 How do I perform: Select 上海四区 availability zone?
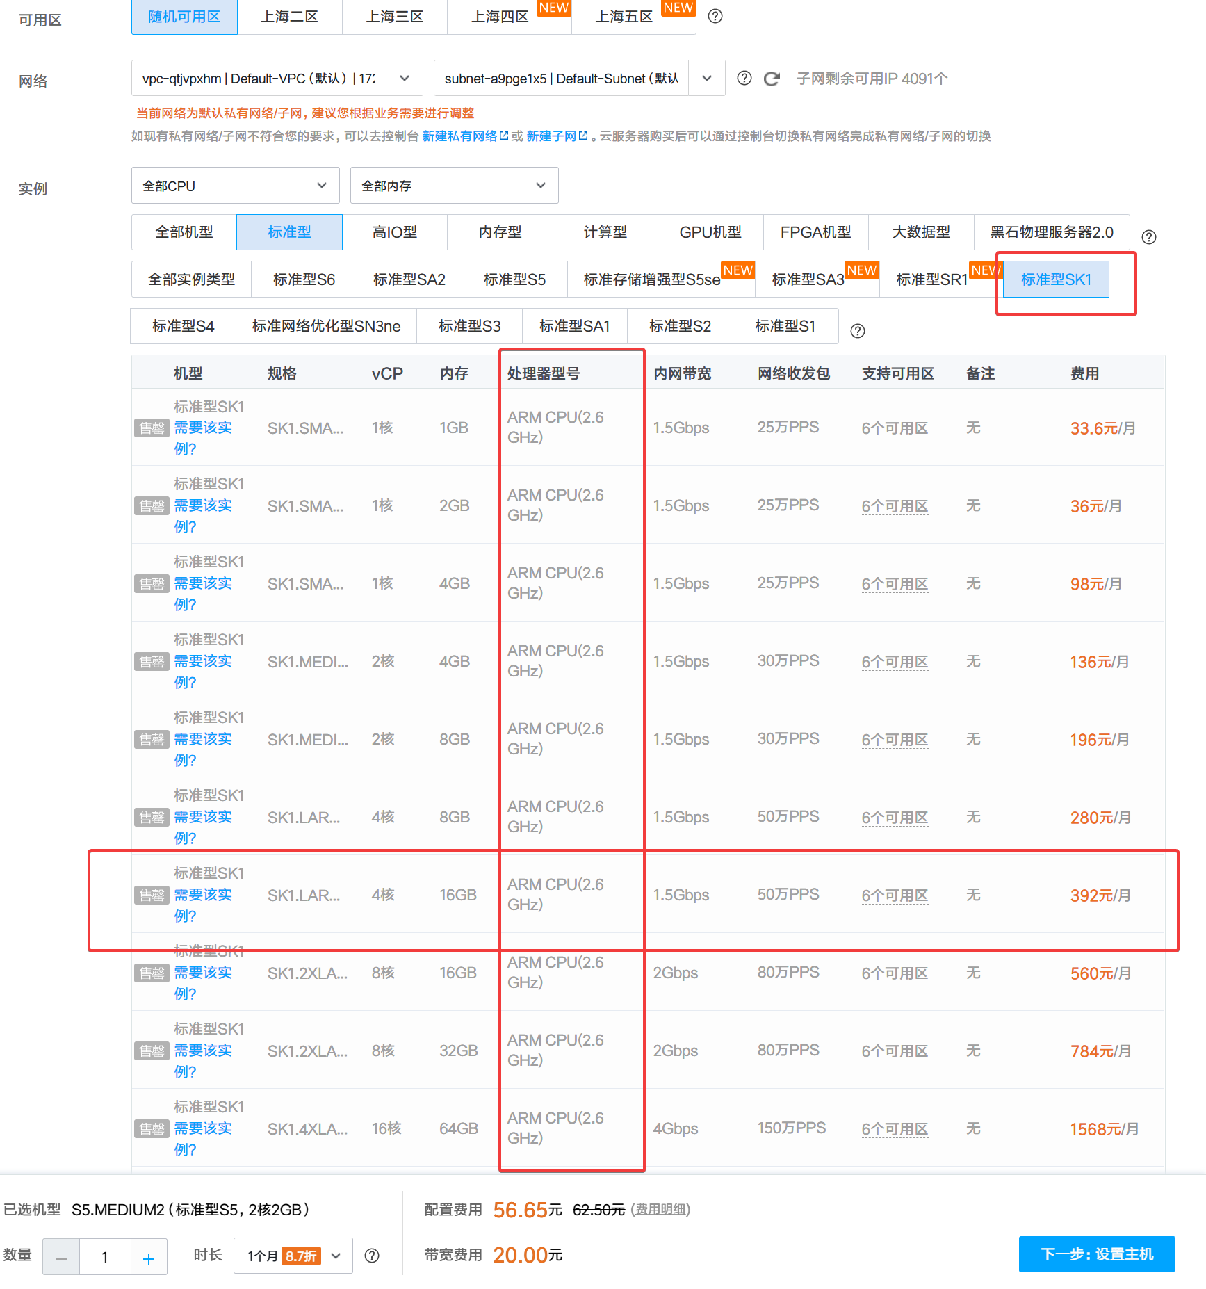[510, 17]
